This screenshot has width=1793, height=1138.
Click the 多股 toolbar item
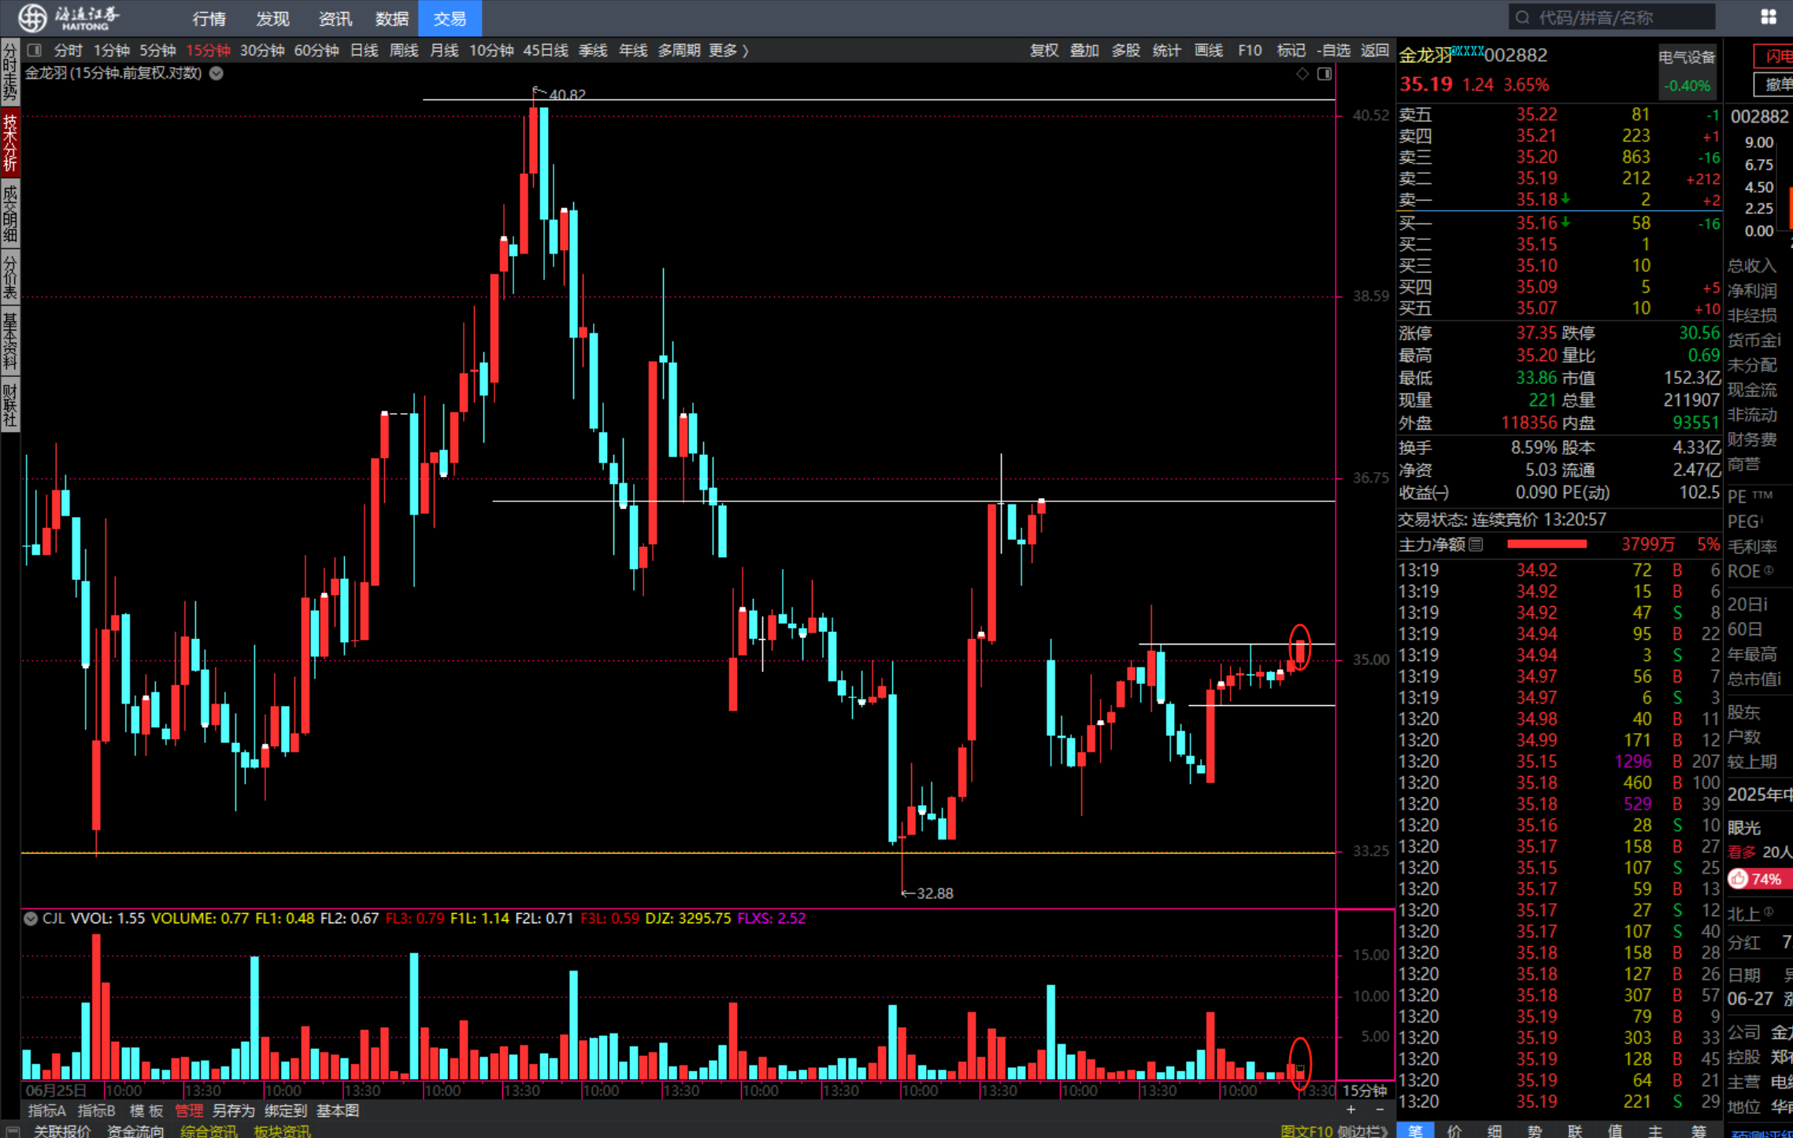[x=1125, y=50]
